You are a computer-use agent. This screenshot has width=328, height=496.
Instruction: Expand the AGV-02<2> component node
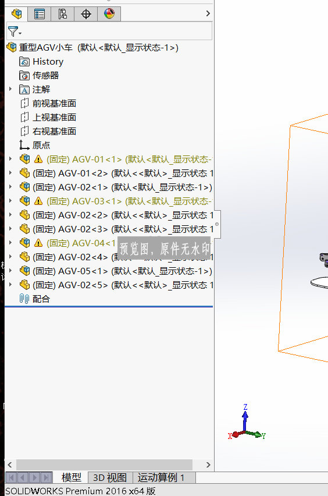click(x=10, y=214)
